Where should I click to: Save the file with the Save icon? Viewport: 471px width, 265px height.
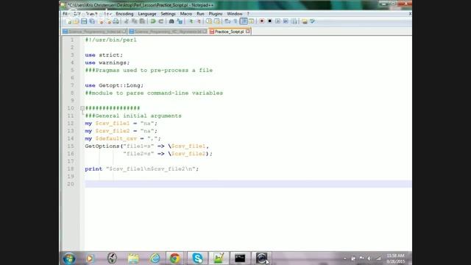84,21
